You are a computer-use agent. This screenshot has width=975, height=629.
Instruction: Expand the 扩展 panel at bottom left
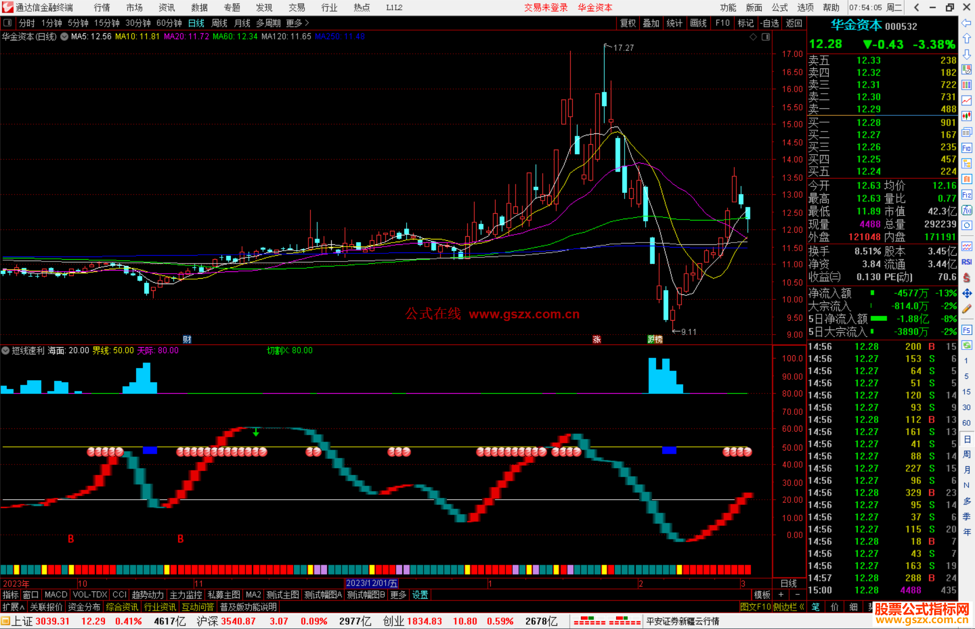(x=13, y=607)
